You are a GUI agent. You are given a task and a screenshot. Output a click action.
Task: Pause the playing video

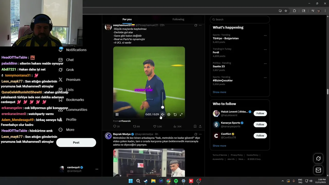coord(117,115)
